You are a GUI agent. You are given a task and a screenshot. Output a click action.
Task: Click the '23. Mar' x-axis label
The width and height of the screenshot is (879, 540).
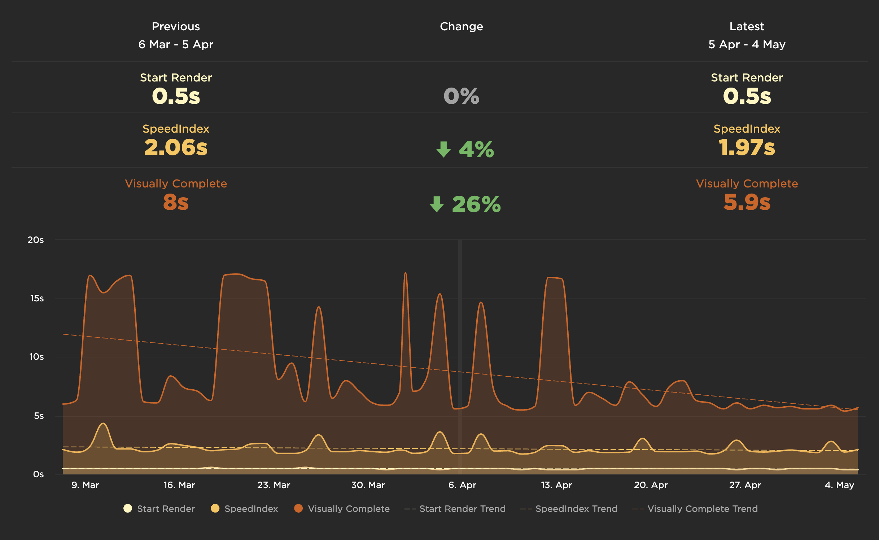pyautogui.click(x=274, y=485)
